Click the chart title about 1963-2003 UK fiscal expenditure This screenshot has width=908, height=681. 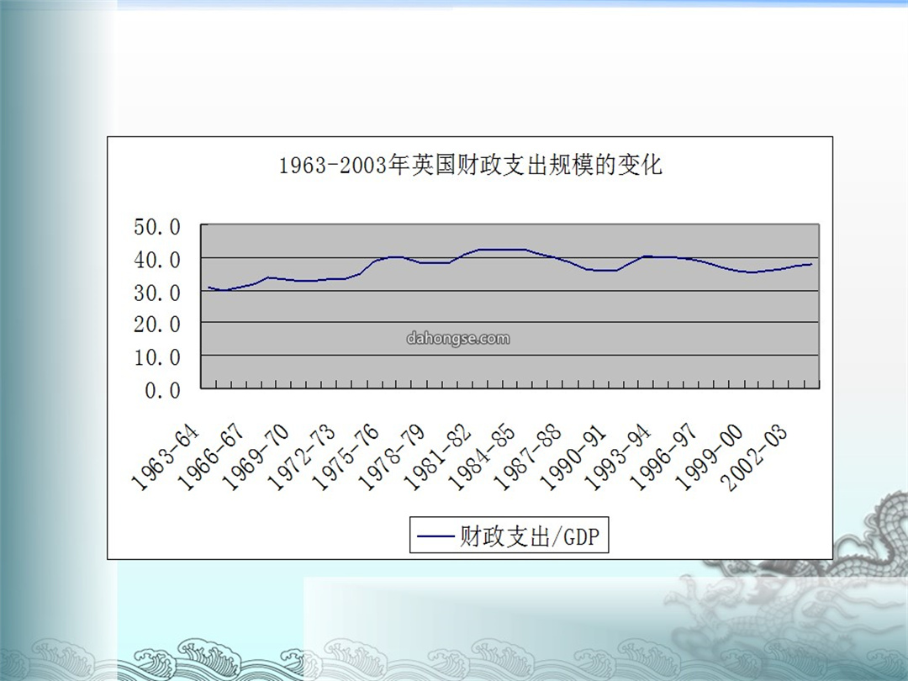(x=470, y=165)
